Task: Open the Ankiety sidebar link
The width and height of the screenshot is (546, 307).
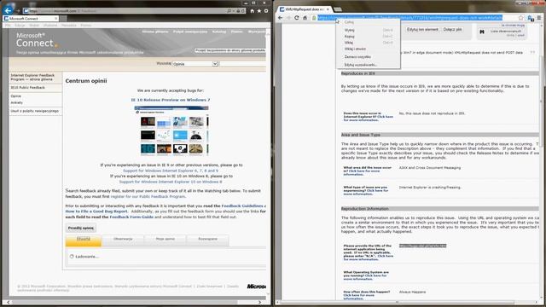Action: (16, 102)
